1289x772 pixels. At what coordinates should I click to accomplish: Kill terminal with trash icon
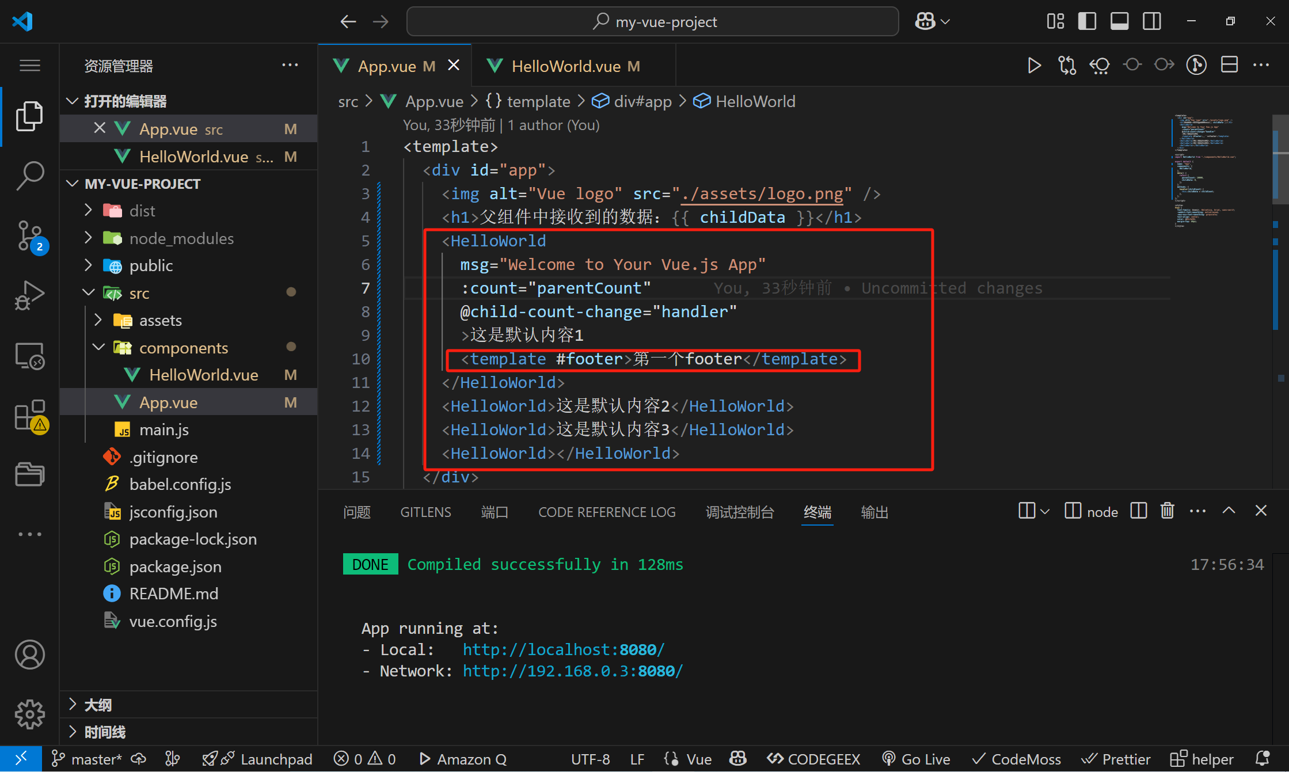[1167, 511]
